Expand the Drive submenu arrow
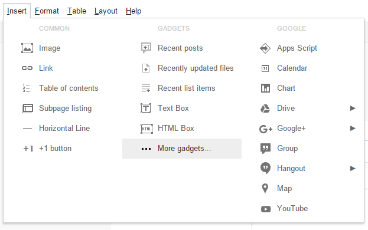 click(x=353, y=108)
